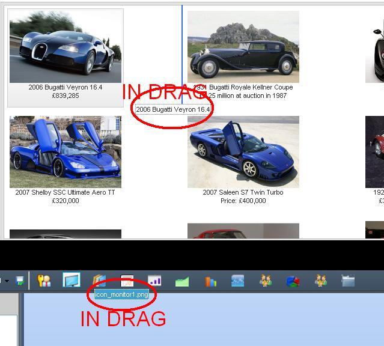This screenshot has width=384, height=346.
Task: Select the monitor icon in toolbar
Action: click(72, 281)
